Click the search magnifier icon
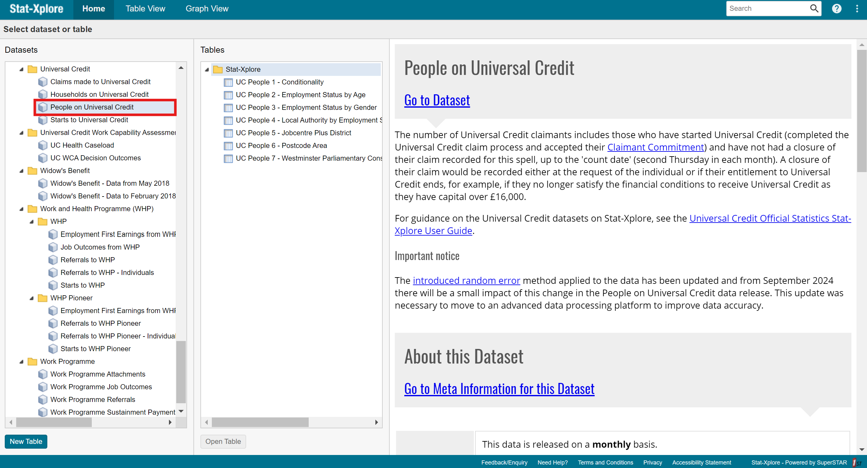The width and height of the screenshot is (867, 468). 814,8
